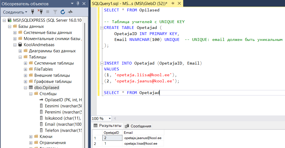Open the 100 % zoom dropdown

tap(110, 119)
